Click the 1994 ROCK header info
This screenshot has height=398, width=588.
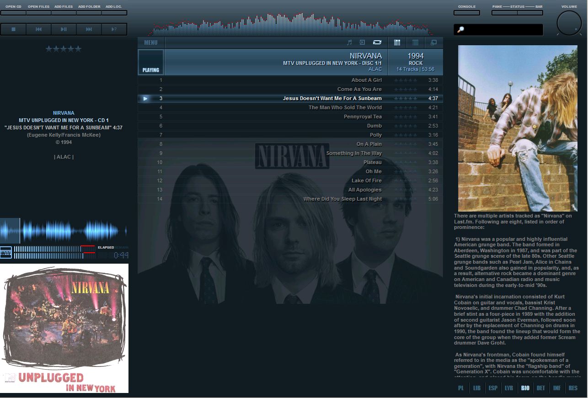pos(415,62)
